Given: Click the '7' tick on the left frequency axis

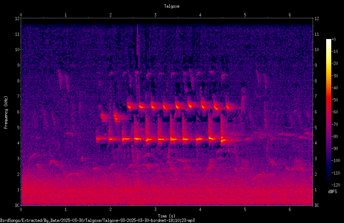Looking at the screenshot, I should point(18,96).
